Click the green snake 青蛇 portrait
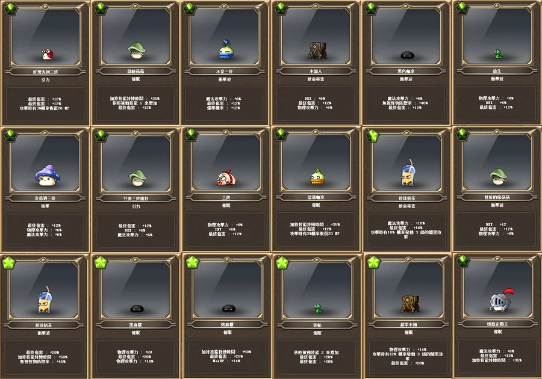The height and width of the screenshot is (379, 542). [317, 289]
